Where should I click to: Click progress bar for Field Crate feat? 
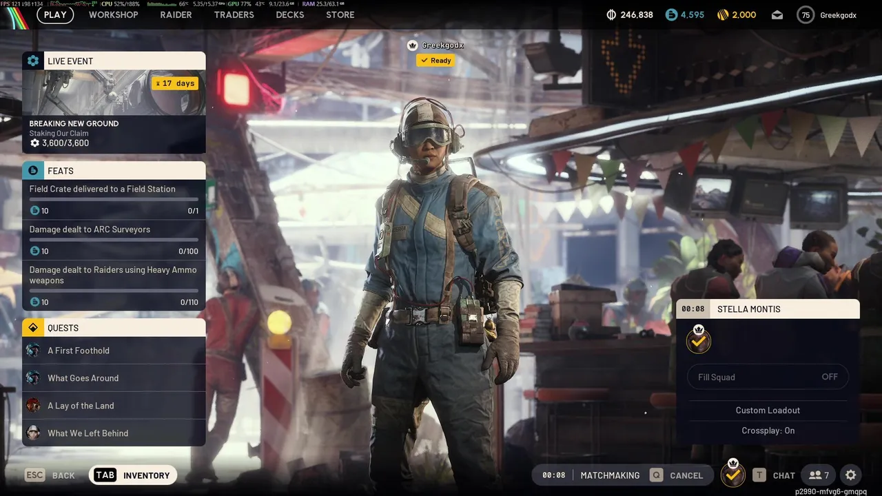[x=114, y=199]
